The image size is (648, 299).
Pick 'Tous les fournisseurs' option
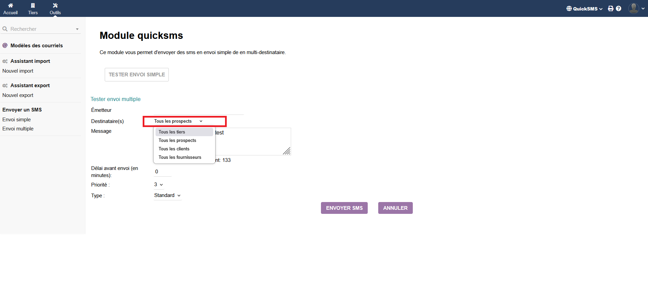click(x=180, y=157)
